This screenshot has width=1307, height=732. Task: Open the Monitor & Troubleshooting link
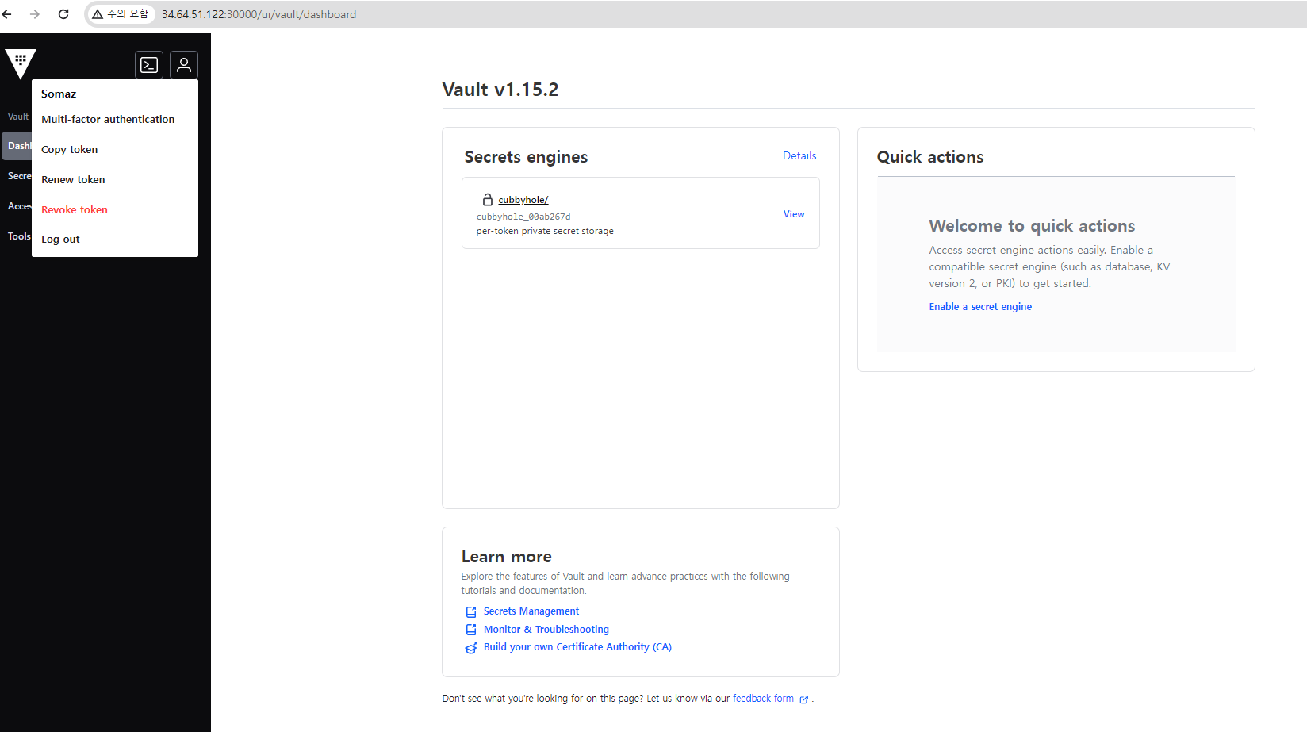pyautogui.click(x=546, y=630)
